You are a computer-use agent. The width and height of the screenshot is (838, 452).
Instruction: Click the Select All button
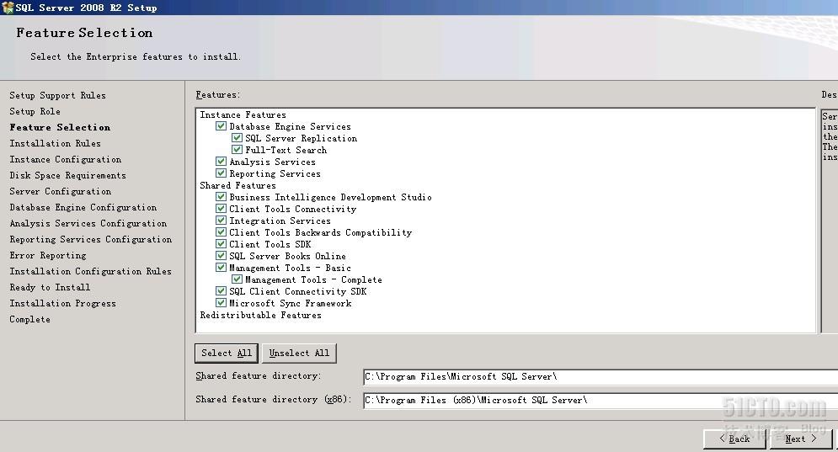227,354
